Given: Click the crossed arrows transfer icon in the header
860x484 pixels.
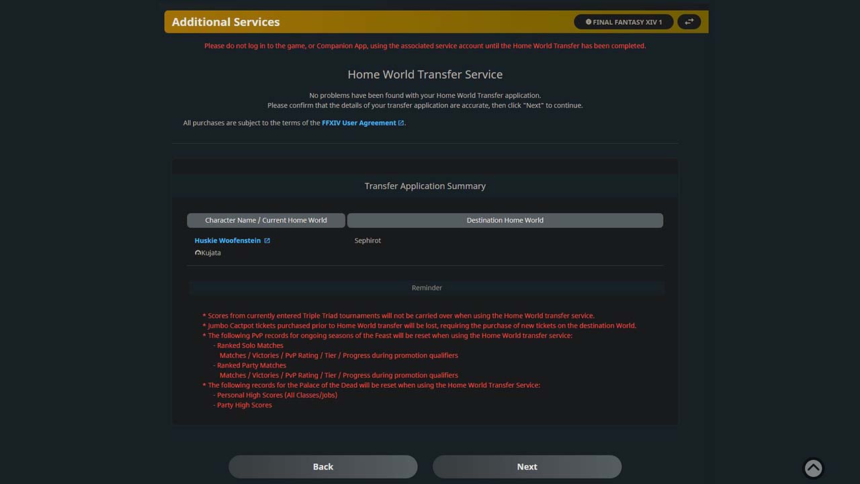Looking at the screenshot, I should point(689,22).
